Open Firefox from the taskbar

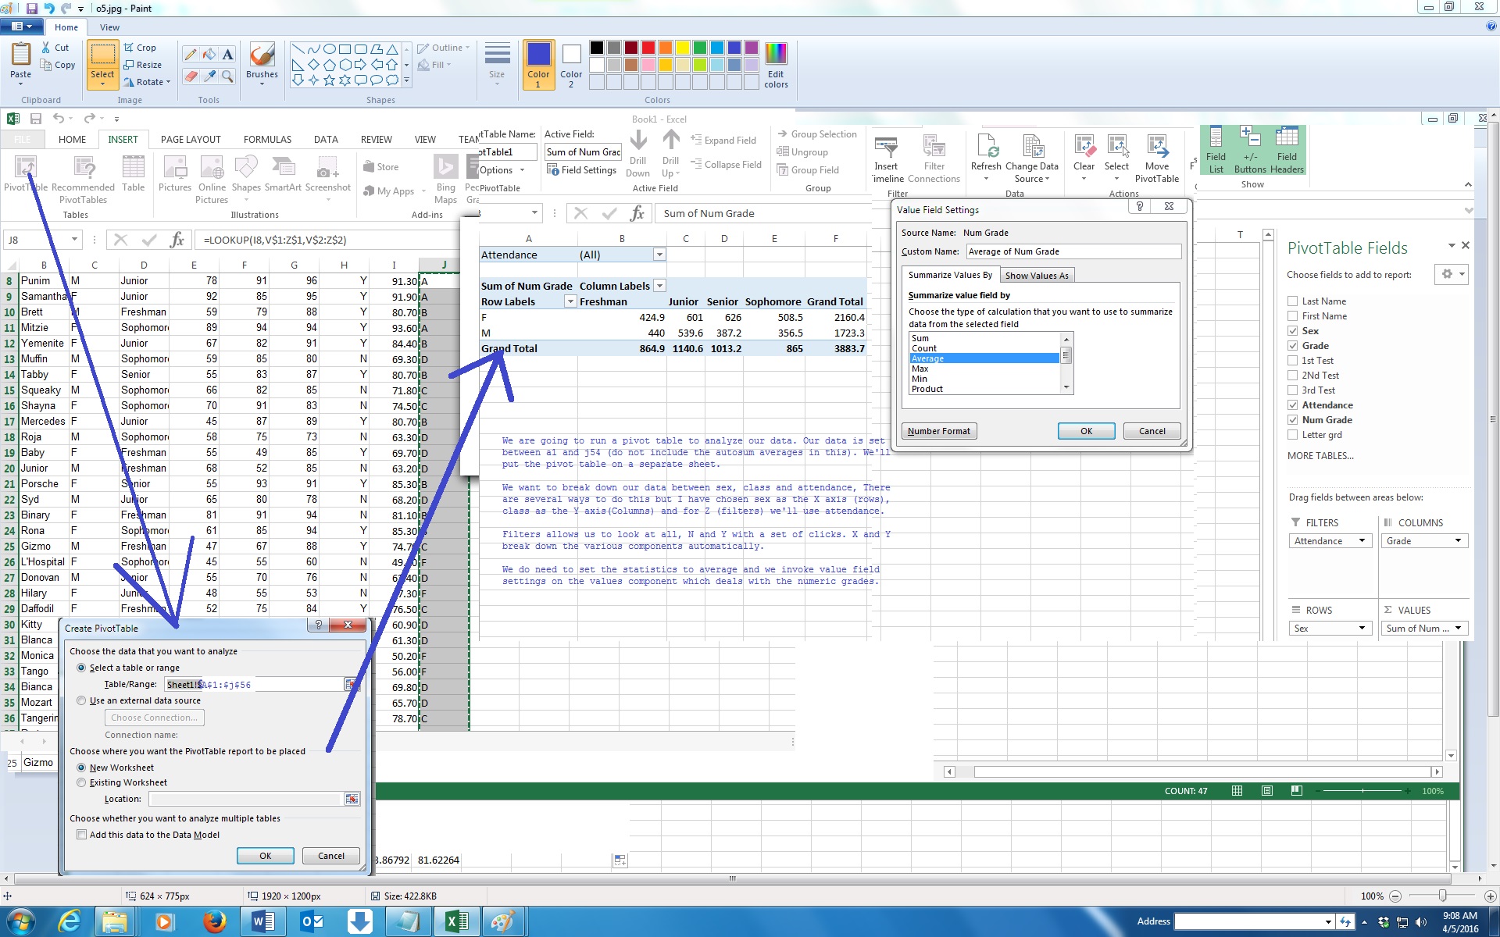(213, 922)
